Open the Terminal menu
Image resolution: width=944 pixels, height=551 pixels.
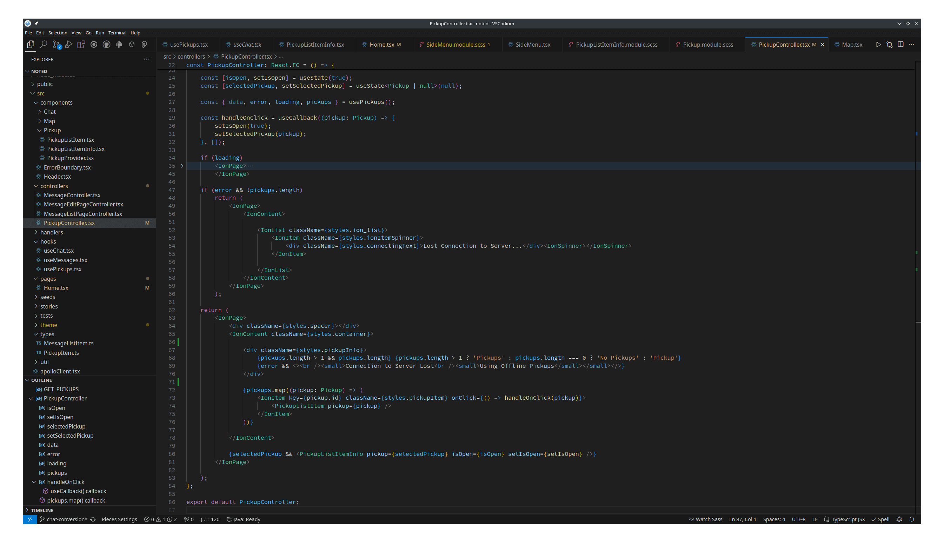[117, 33]
